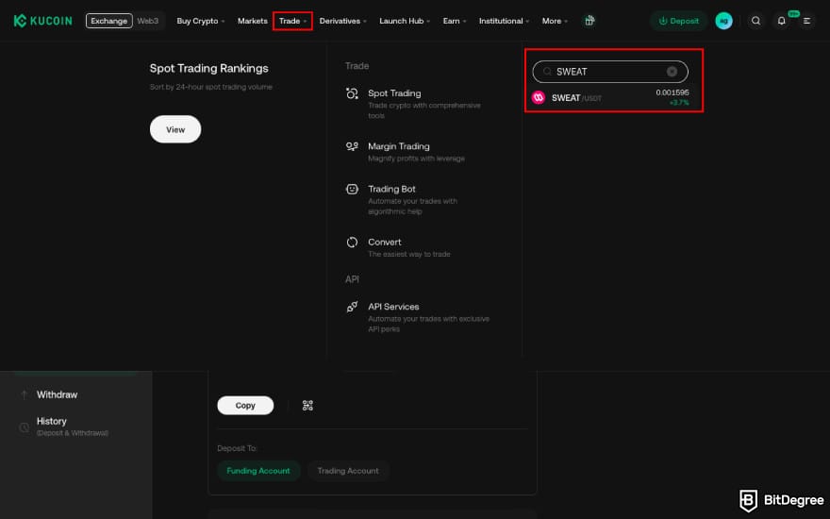This screenshot has height=519, width=830.
Task: Copy the deposit address
Action: coord(245,405)
